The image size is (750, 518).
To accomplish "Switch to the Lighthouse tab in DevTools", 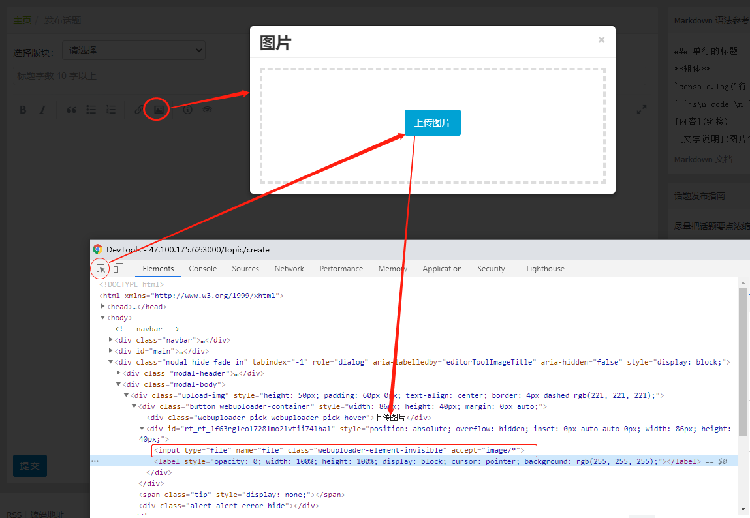I will click(545, 269).
